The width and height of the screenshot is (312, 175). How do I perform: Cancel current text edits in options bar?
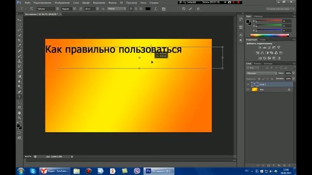(x=184, y=9)
